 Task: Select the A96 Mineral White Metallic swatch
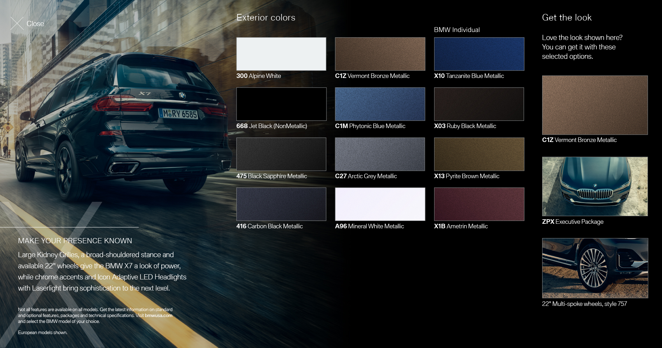click(x=380, y=204)
